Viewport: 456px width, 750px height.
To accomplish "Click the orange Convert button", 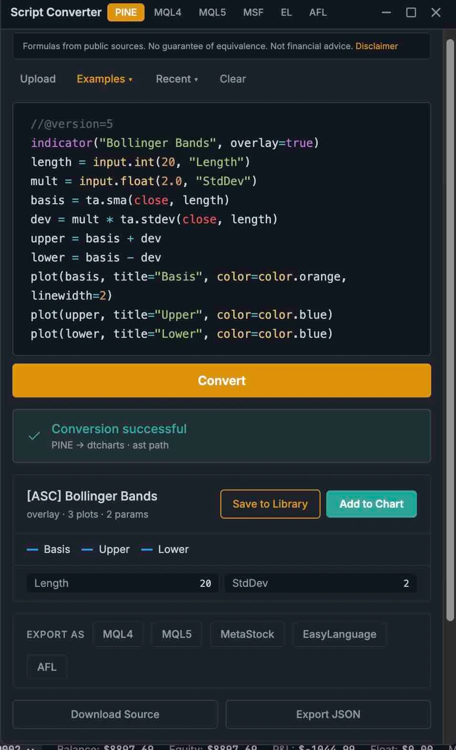I will point(222,381).
